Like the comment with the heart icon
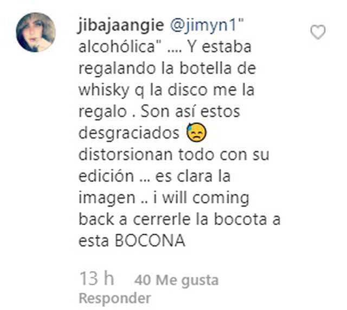347x310 pixels. (x=318, y=32)
